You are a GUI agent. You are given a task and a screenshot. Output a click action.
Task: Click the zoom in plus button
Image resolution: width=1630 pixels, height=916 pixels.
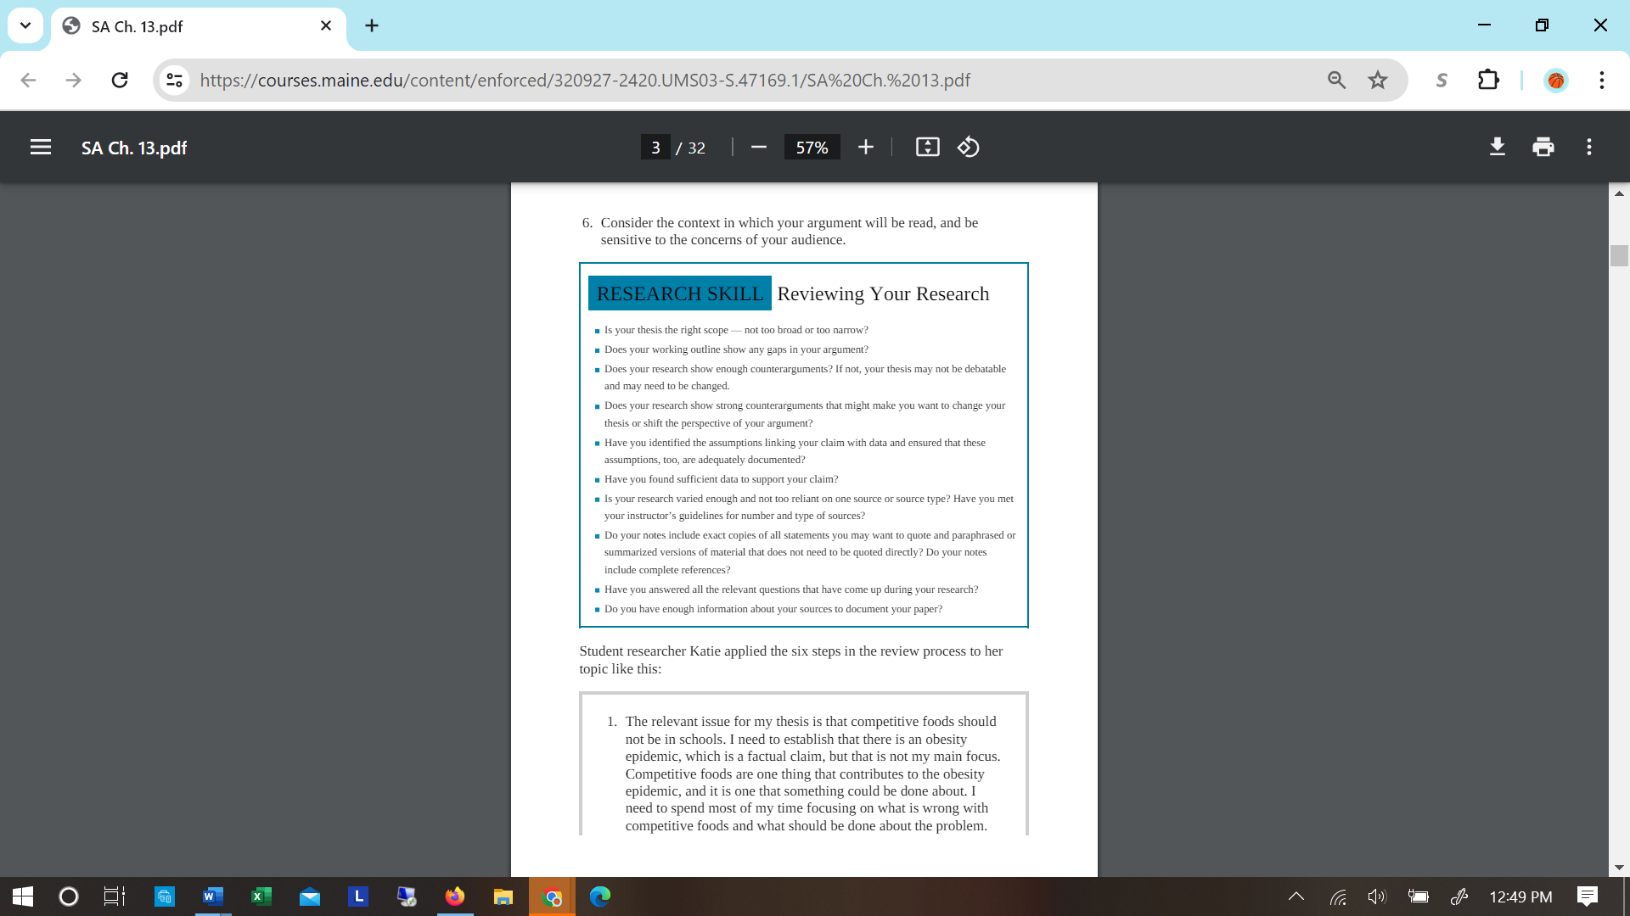pyautogui.click(x=865, y=148)
